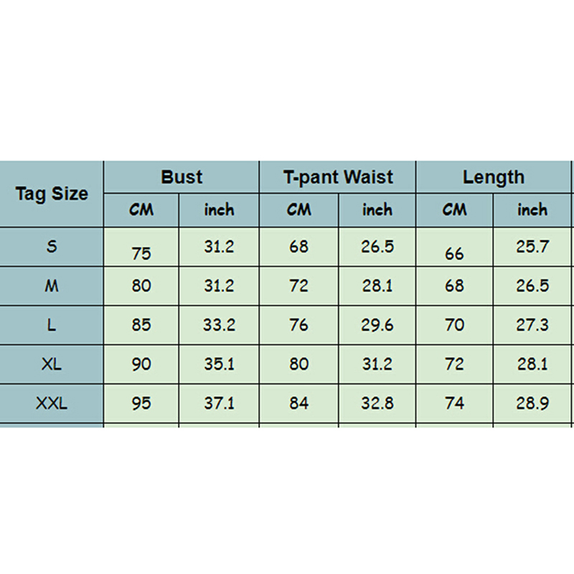Image resolution: width=574 pixels, height=574 pixels.
Task: Click the XXL size row label
Action: tap(52, 403)
